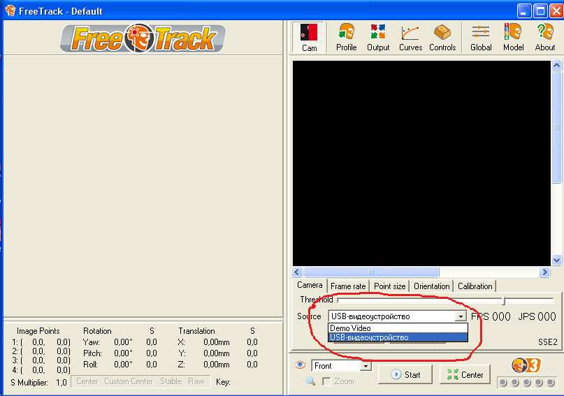Click scroll left arrow under camera preview
This screenshot has width=564, height=396.
[x=297, y=272]
